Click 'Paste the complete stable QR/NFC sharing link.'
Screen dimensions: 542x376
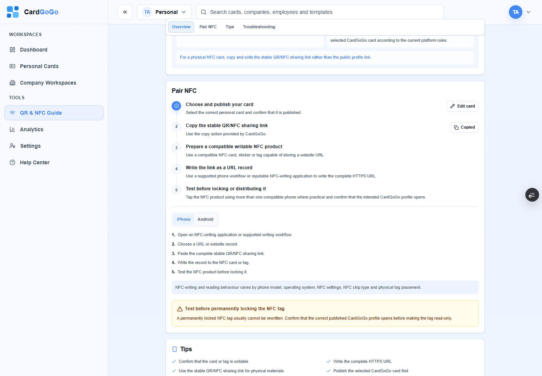221,253
